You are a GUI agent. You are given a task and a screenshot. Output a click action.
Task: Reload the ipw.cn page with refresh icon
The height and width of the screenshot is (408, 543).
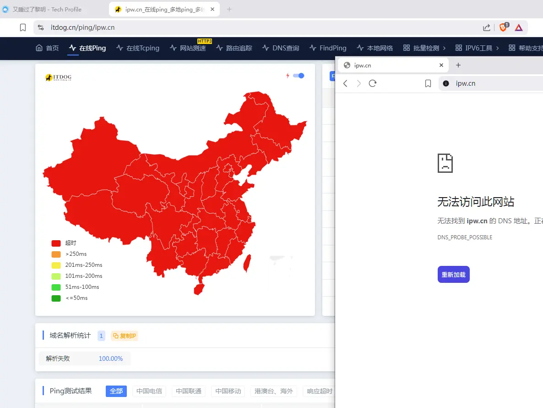373,83
